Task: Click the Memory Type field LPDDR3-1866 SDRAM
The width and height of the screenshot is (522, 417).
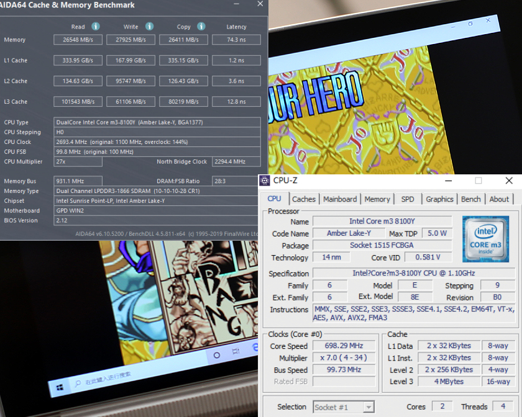Action: (x=157, y=191)
